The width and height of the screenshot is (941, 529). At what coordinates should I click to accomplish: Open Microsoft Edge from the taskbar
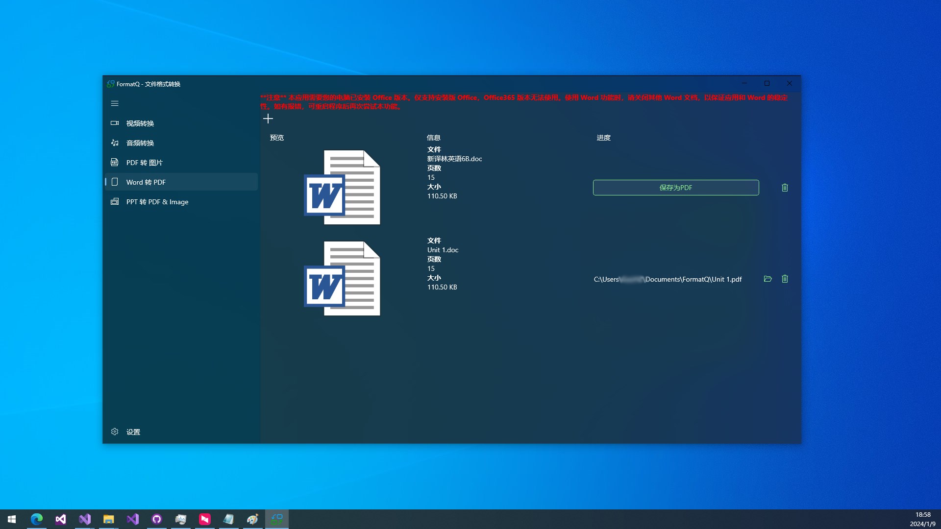pos(37,519)
